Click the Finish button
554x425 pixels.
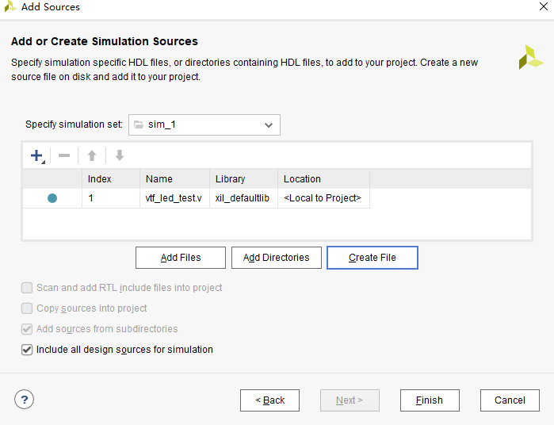[430, 400]
